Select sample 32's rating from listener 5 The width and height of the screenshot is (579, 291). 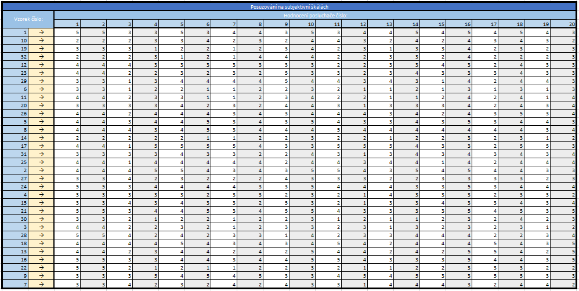172,57
